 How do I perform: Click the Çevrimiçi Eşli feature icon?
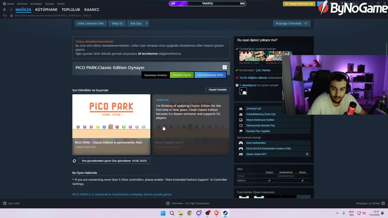tap(241, 109)
